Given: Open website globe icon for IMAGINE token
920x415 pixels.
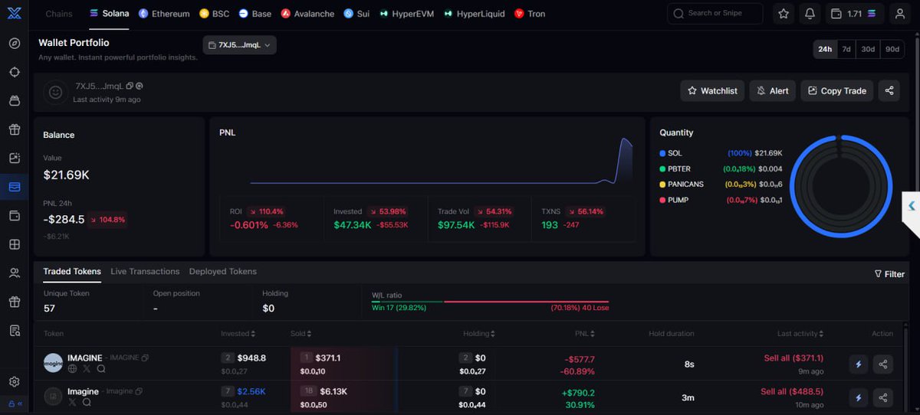Looking at the screenshot, I should pos(72,369).
